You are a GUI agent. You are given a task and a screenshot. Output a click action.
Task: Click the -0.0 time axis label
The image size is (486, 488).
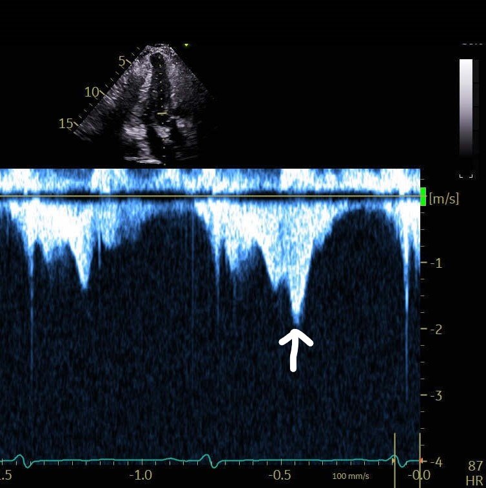pos(419,475)
